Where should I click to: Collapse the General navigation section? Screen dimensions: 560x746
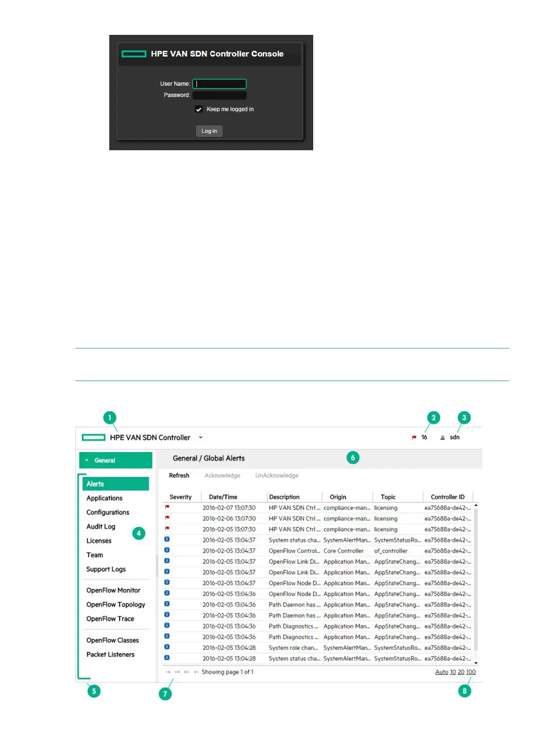115,460
